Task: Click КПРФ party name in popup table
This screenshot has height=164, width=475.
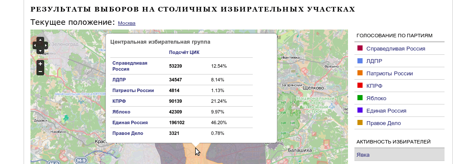Action: [119, 101]
